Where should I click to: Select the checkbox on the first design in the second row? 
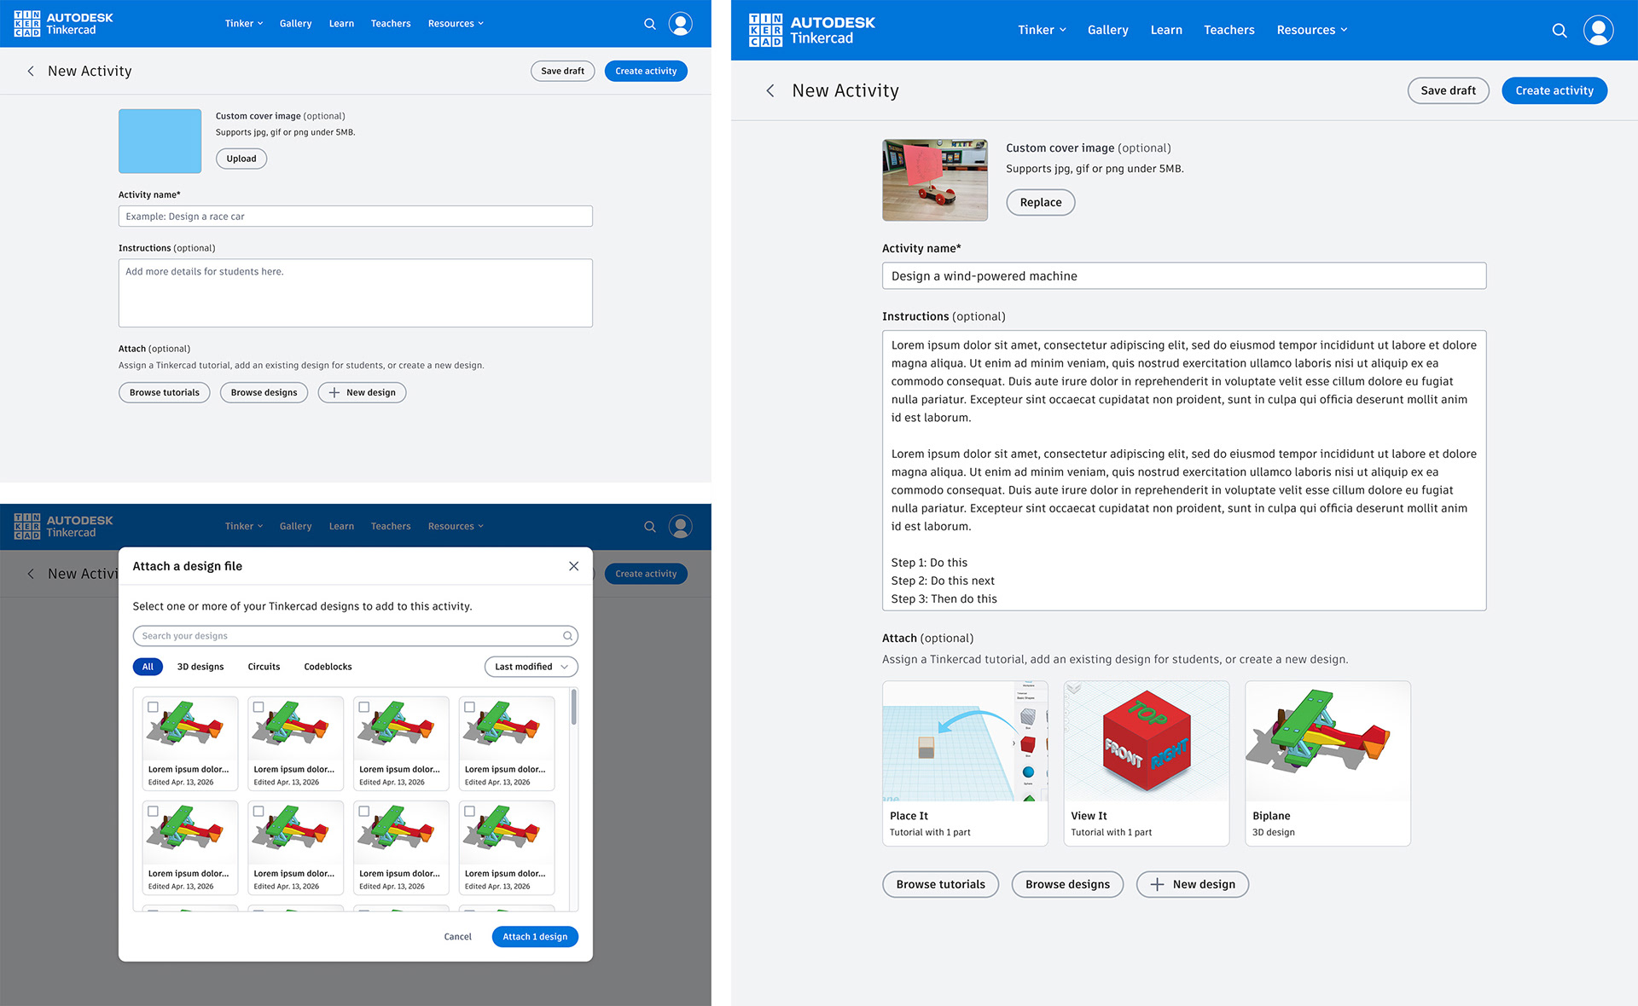pos(154,811)
